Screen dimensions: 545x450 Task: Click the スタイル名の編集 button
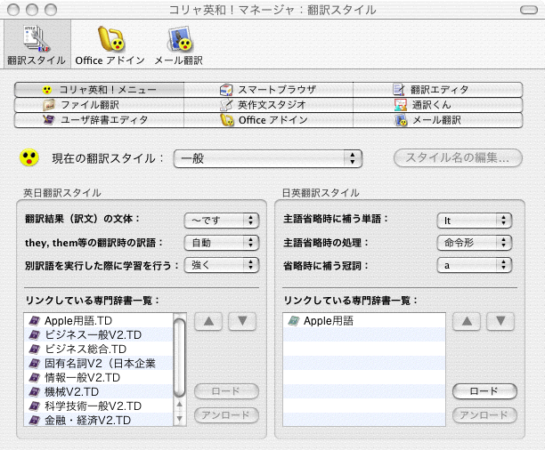coord(458,158)
